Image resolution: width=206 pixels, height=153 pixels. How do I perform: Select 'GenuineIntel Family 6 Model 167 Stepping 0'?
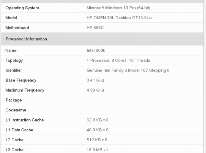coord(128,70)
